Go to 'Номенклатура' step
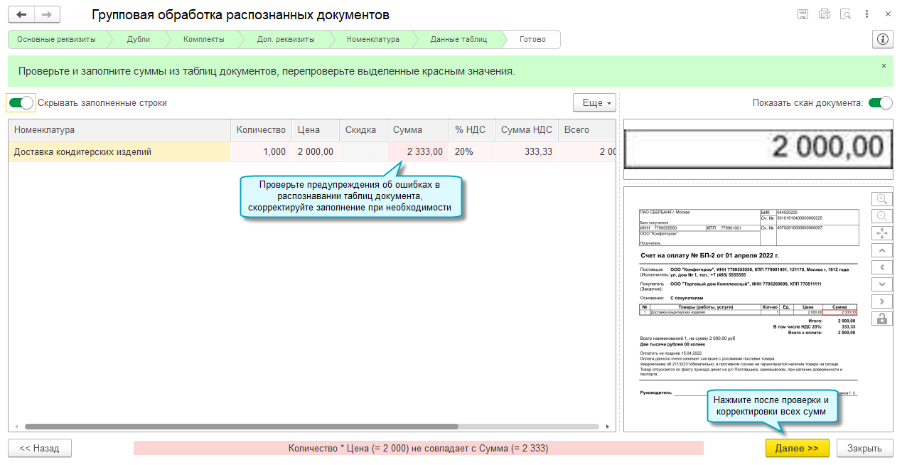The image size is (907, 465). coord(372,39)
